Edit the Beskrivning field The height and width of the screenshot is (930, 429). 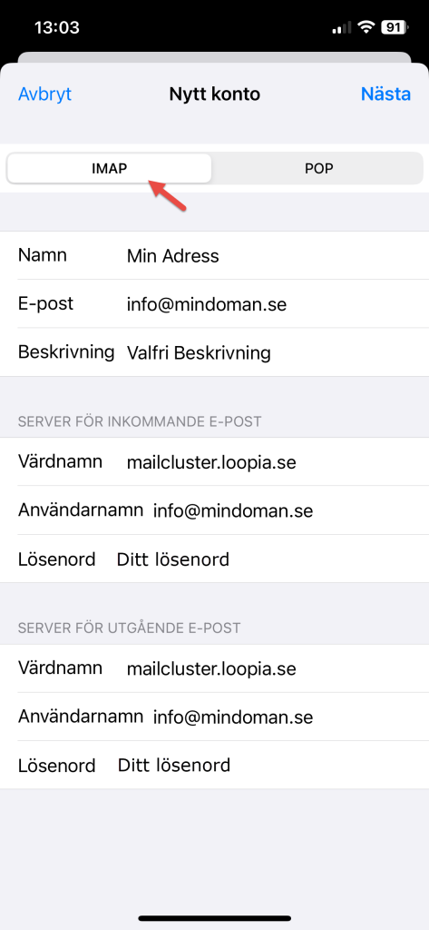[x=214, y=352]
